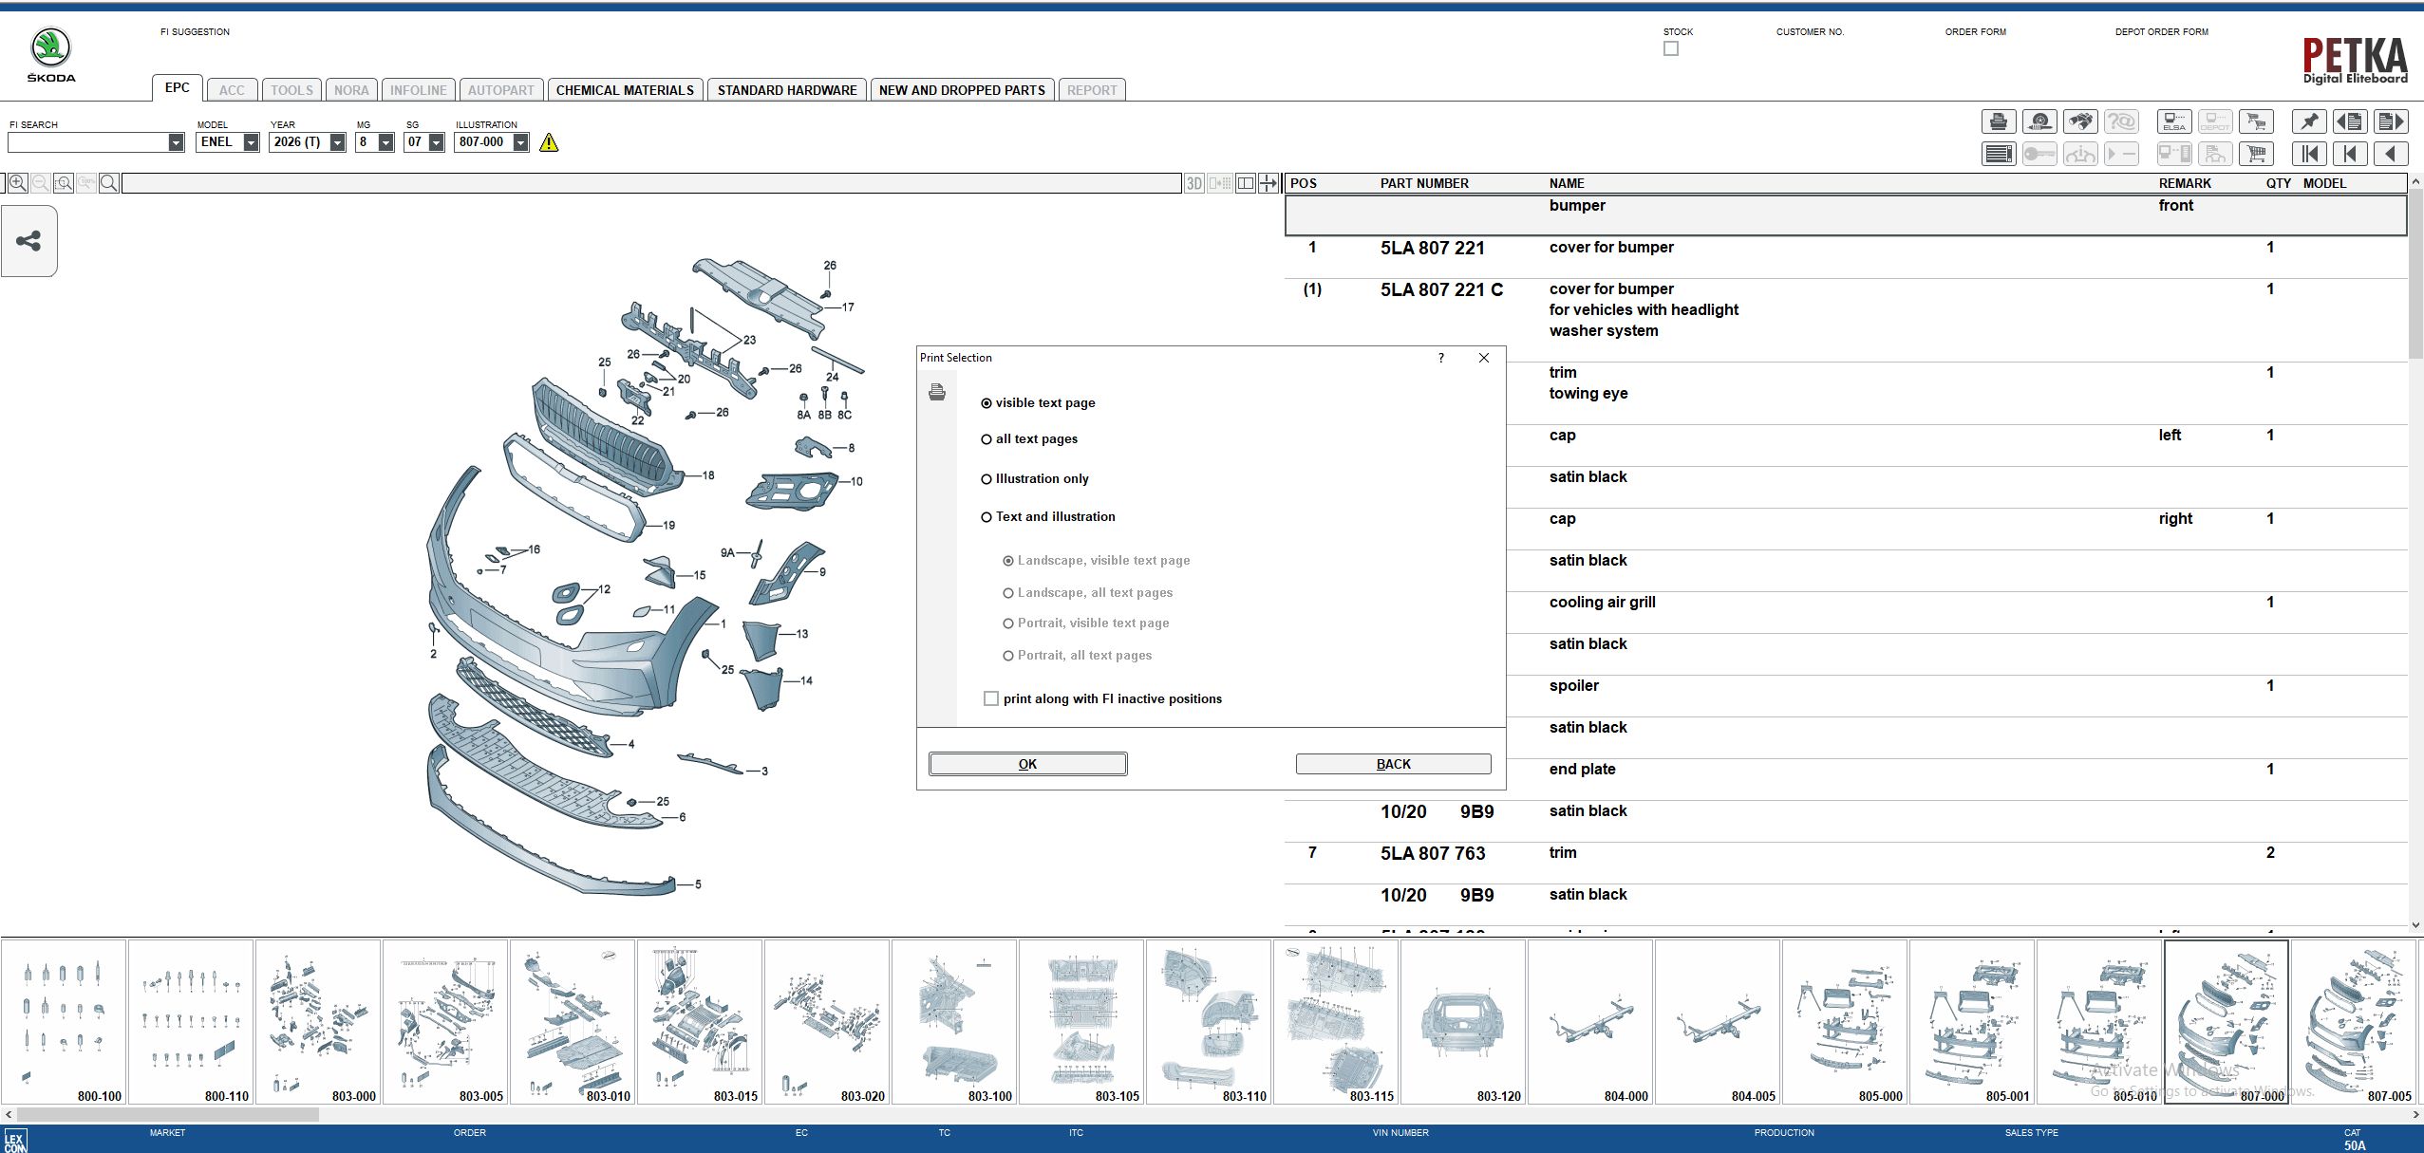
Task: Click the pushpin icon
Action: point(2309,121)
